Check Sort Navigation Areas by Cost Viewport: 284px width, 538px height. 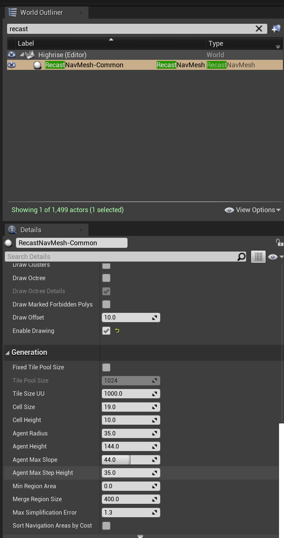[x=106, y=526]
